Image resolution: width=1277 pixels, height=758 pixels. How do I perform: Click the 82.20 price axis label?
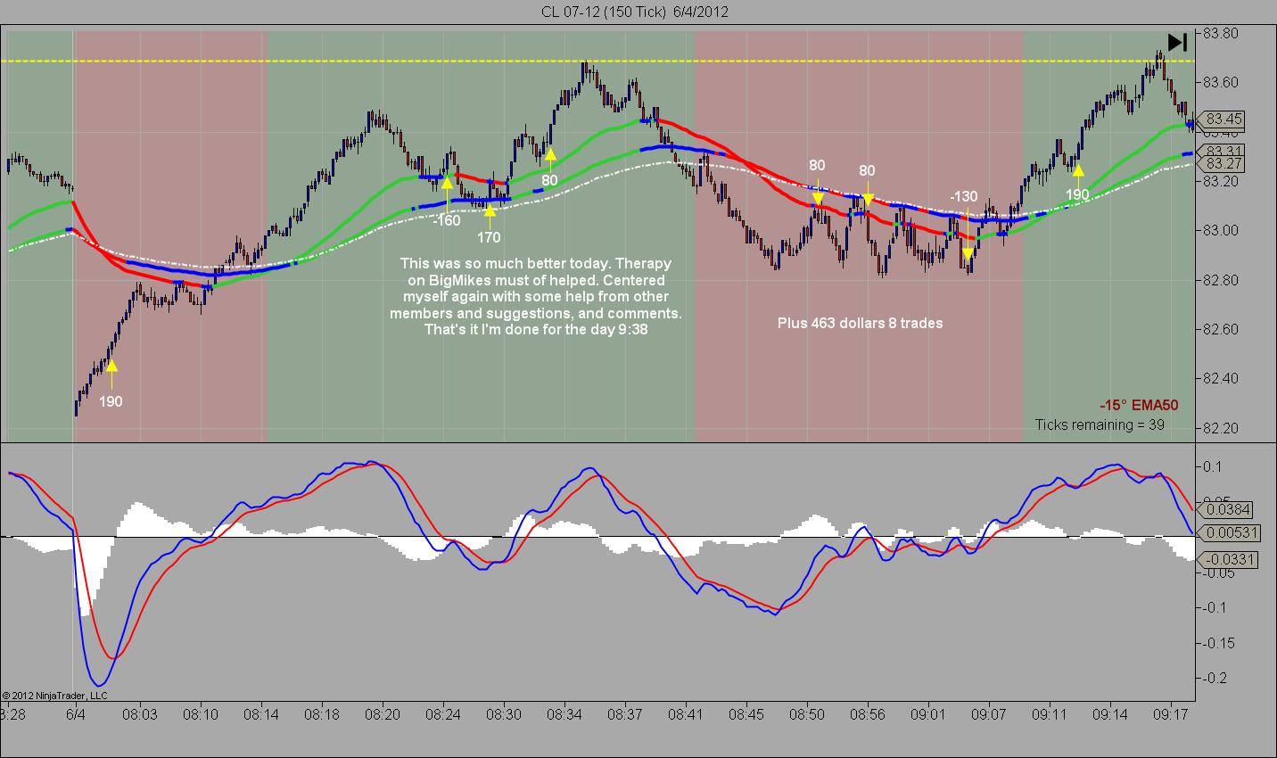[1220, 428]
